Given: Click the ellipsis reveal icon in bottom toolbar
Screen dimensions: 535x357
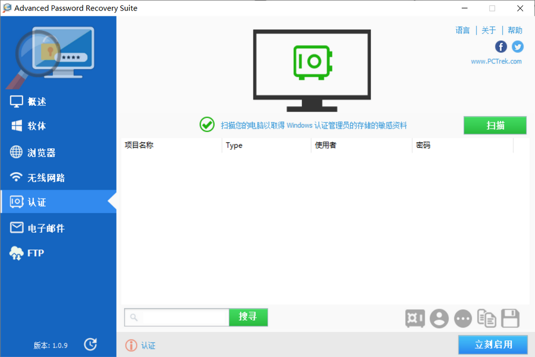Looking at the screenshot, I should [463, 318].
